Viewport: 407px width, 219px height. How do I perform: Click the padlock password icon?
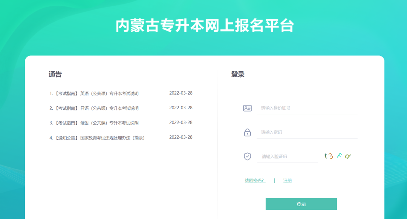tap(247, 132)
